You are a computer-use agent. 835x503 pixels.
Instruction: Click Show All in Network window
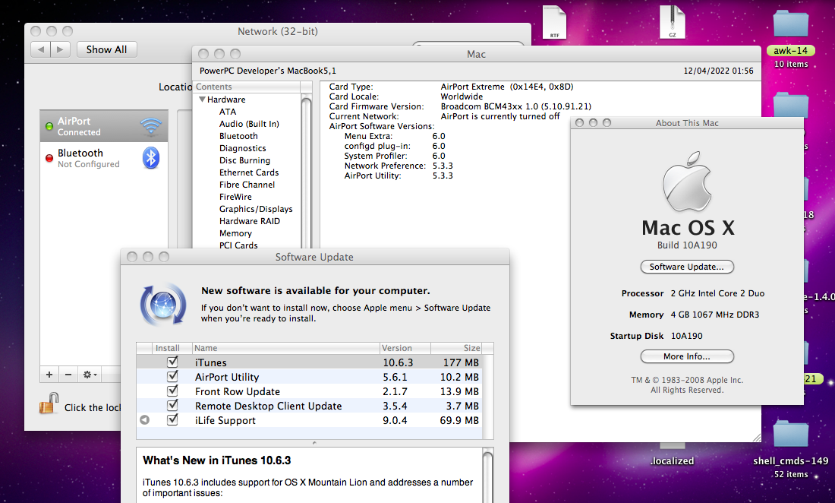tap(106, 49)
